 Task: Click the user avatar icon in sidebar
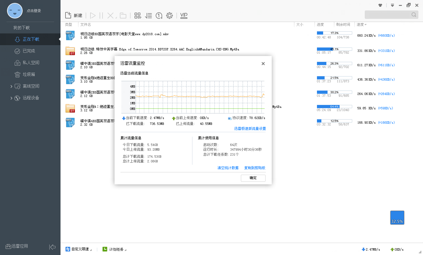tap(15, 11)
